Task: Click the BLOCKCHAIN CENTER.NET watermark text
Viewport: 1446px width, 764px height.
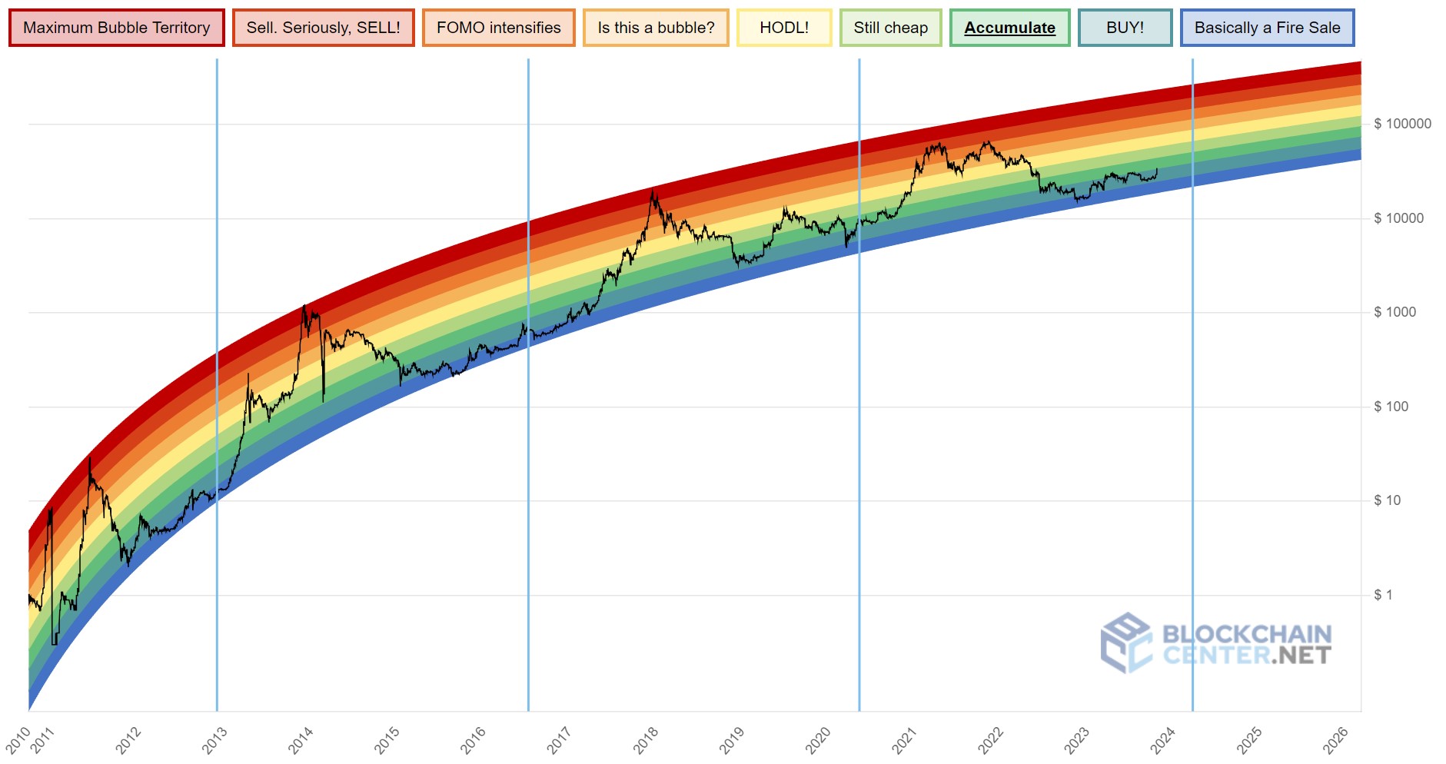Action: point(1246,644)
